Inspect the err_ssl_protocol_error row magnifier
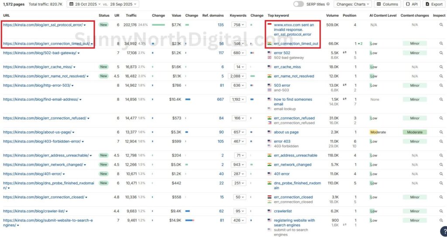This screenshot has width=447, height=238. coord(441,25)
